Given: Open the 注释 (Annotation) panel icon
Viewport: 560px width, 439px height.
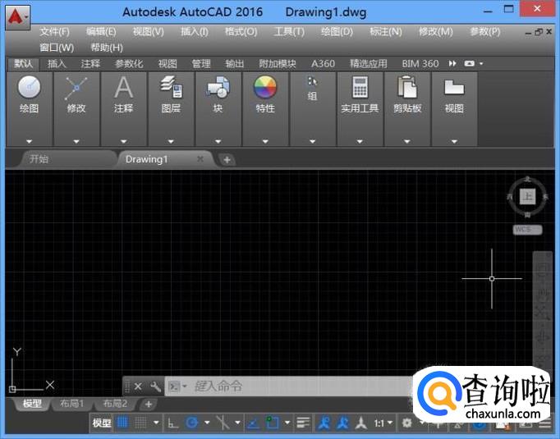Looking at the screenshot, I should pos(123,88).
